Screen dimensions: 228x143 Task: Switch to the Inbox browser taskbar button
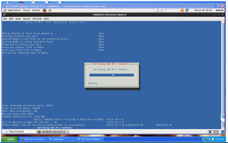click(32, 139)
